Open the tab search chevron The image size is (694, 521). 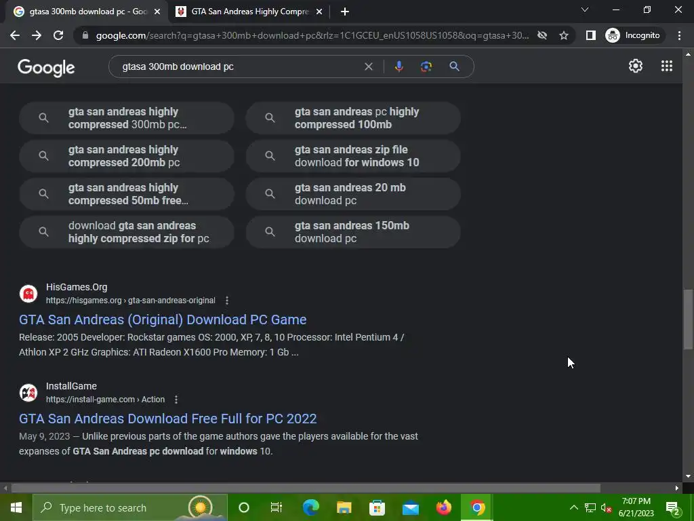coord(585,9)
